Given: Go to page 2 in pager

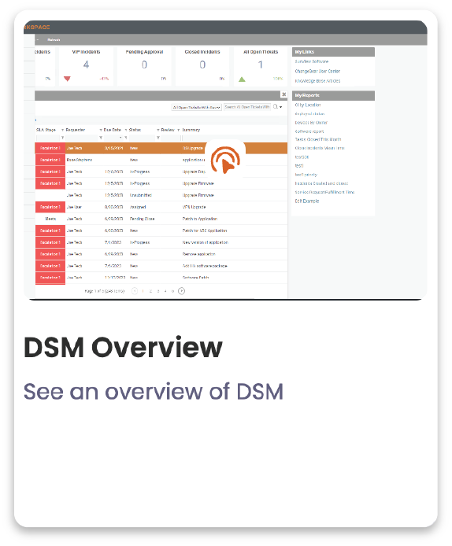Looking at the screenshot, I should coord(150,291).
